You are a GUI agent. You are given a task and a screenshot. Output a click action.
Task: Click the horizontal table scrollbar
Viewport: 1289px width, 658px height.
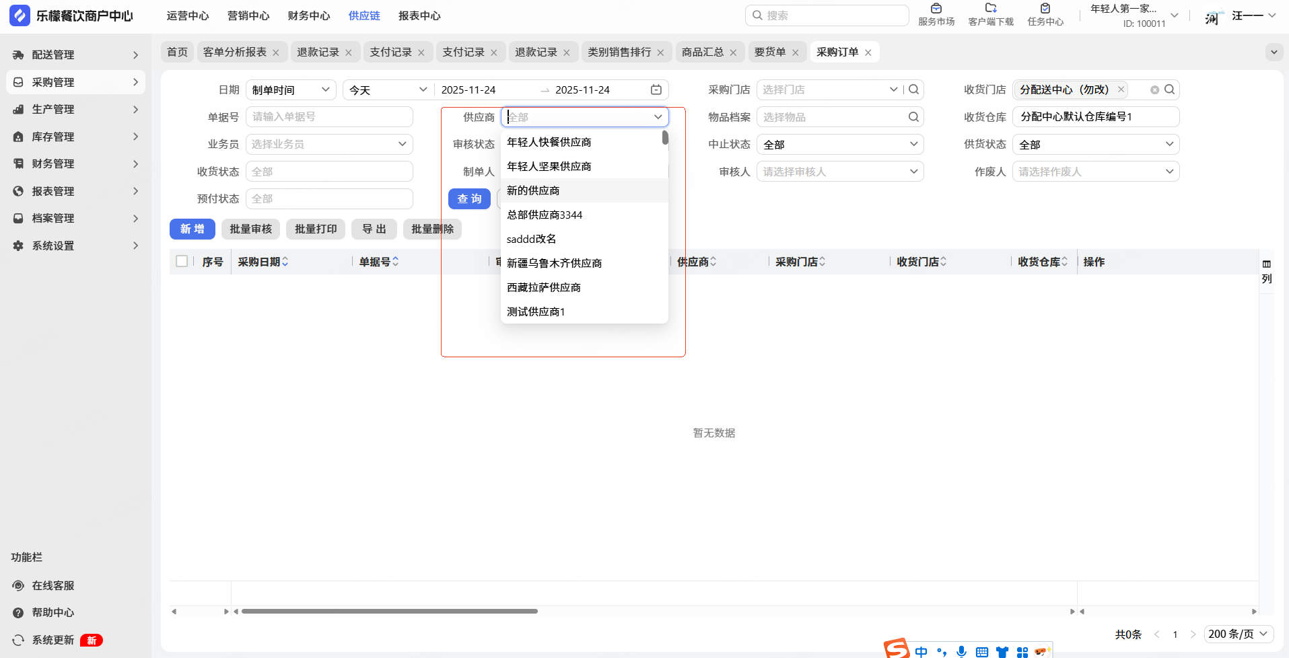pyautogui.click(x=389, y=612)
